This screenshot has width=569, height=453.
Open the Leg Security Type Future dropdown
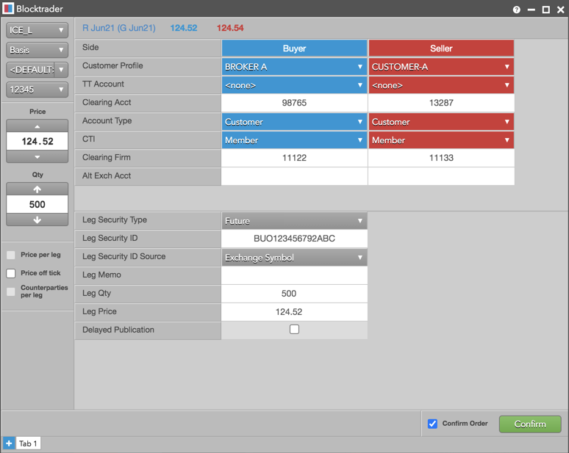[294, 221]
